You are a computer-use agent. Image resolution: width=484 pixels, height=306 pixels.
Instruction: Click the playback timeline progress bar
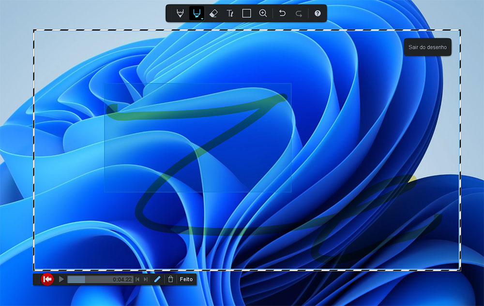100,279
